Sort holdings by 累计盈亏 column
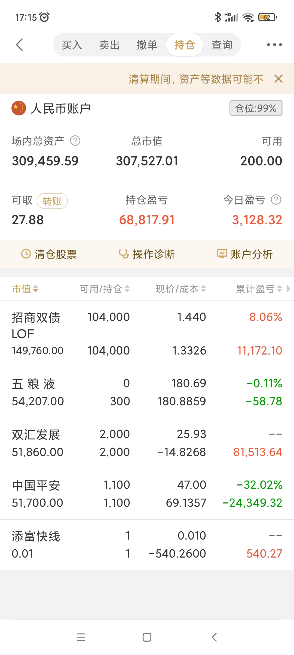The width and height of the screenshot is (294, 655). 259,289
